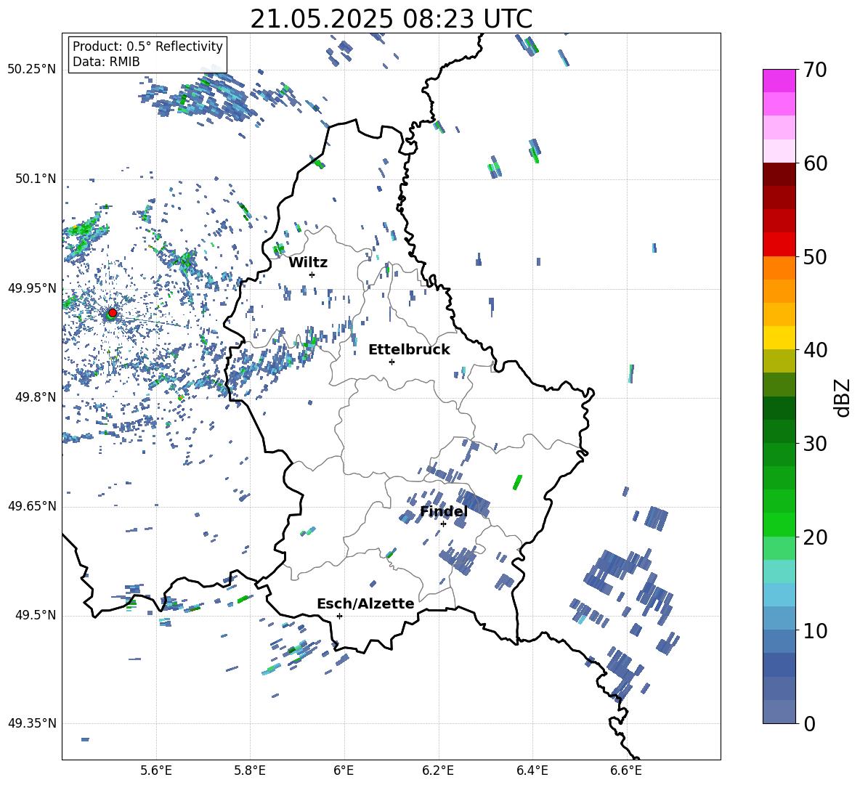Click the cross marker below Wiltz
Screen dimensions: 860x785
[x=312, y=274]
